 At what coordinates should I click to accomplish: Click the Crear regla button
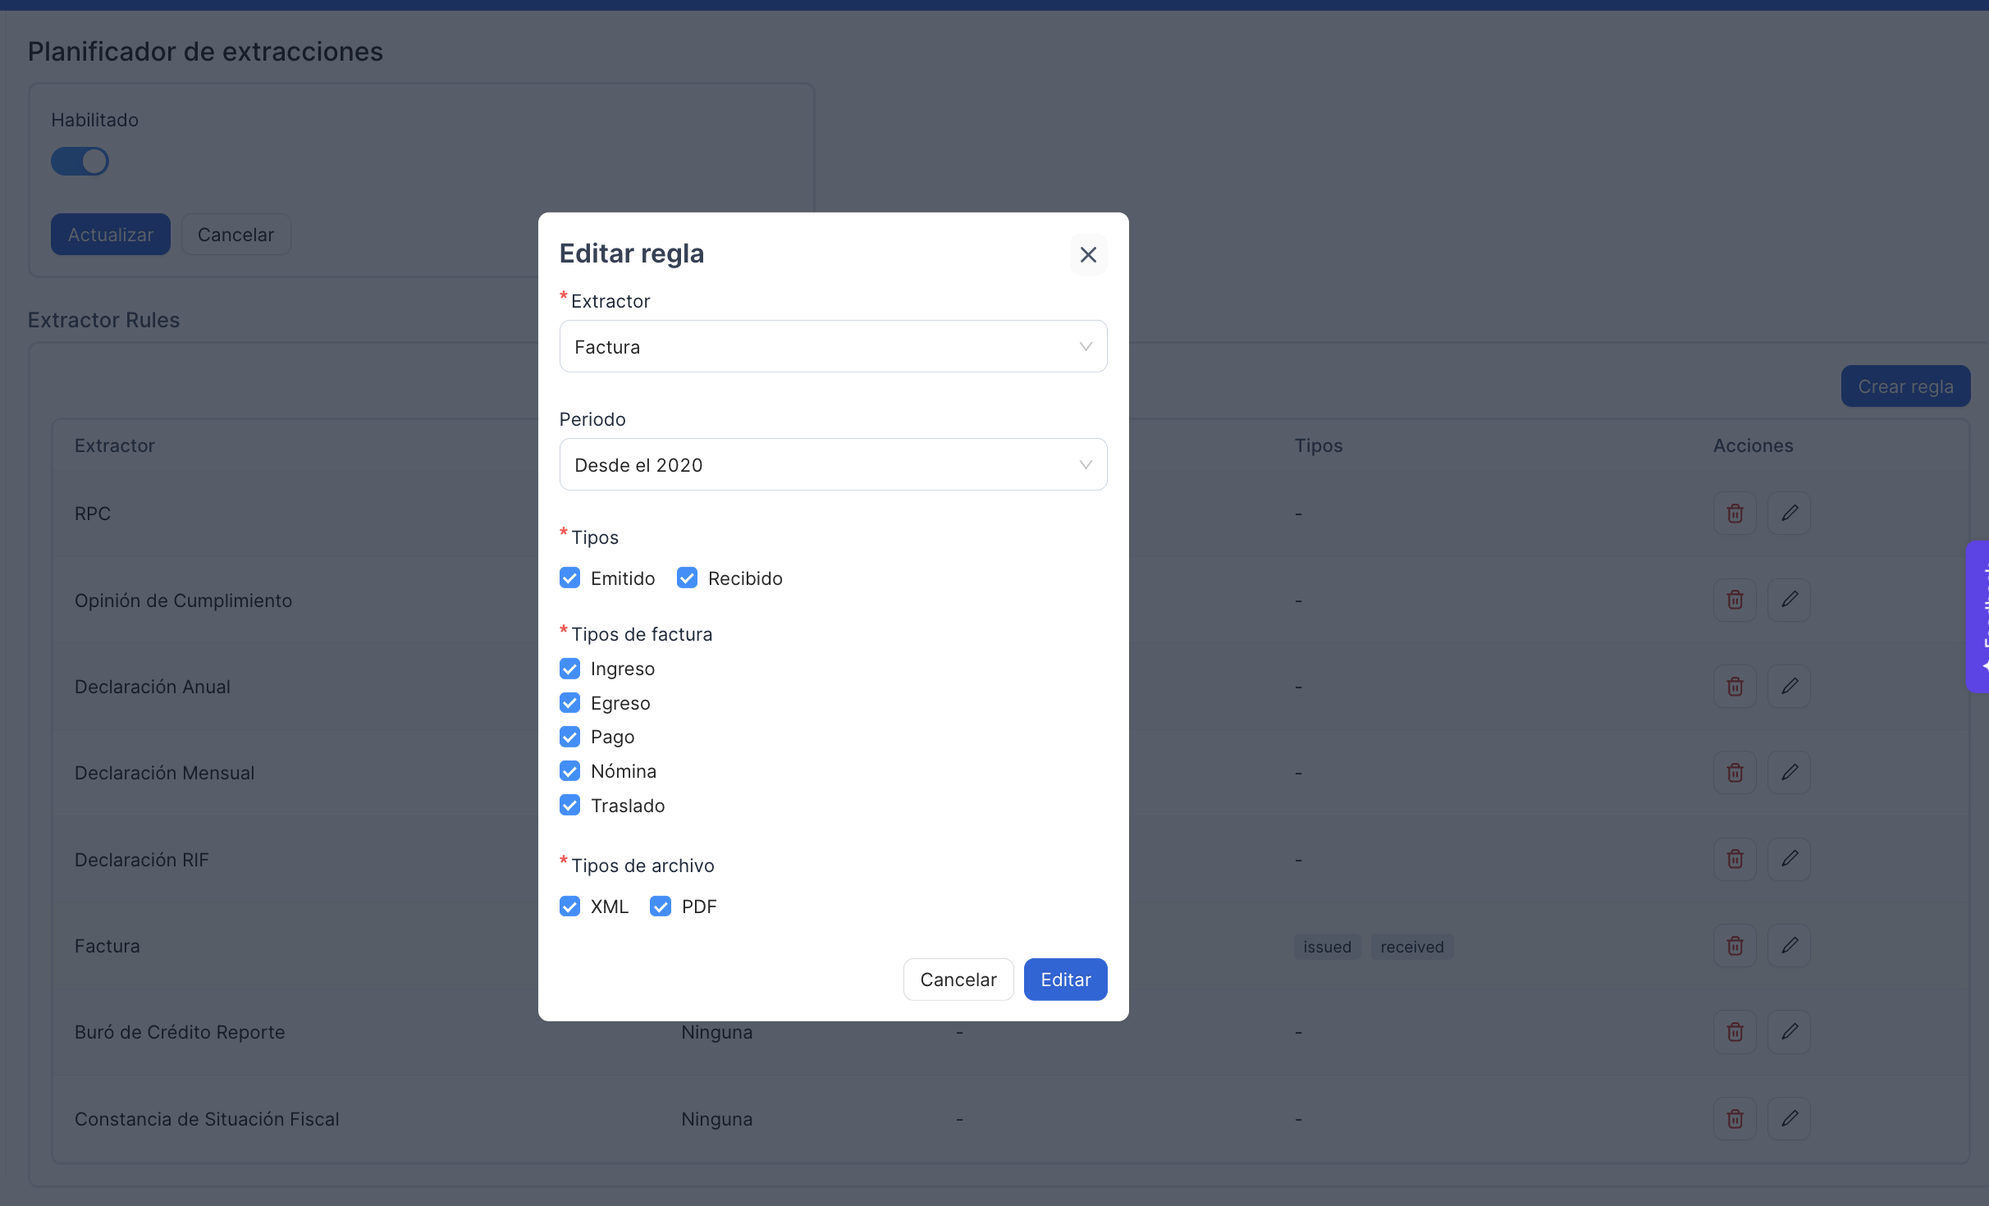[x=1905, y=386]
